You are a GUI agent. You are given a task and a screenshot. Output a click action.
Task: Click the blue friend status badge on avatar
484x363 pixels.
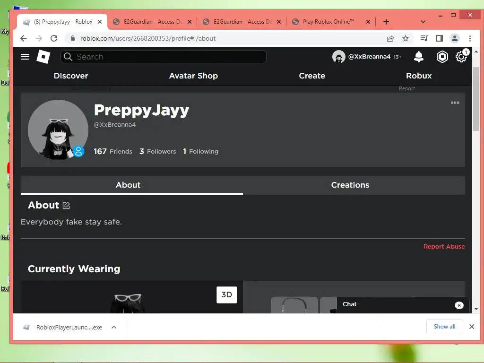78,151
